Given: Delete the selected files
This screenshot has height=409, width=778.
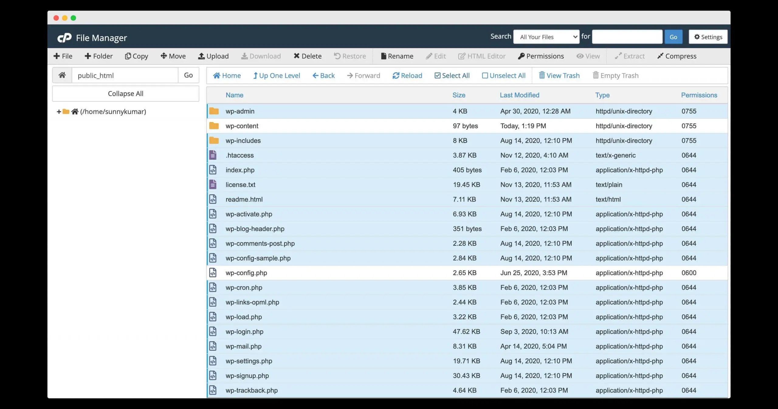Looking at the screenshot, I should point(307,56).
